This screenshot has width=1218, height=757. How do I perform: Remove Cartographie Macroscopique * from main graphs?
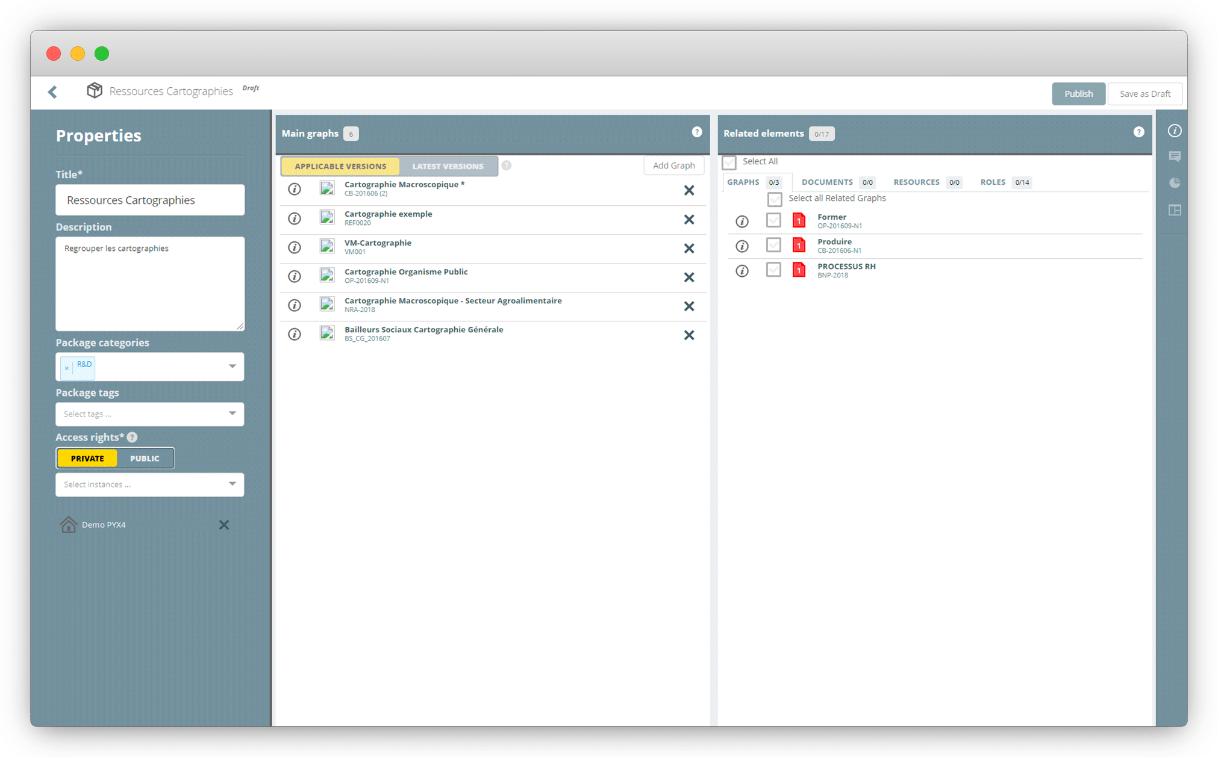point(689,190)
